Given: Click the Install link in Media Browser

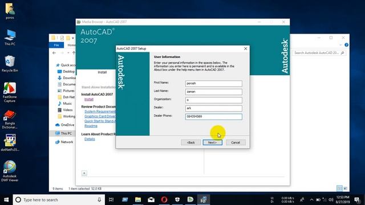Looking at the screenshot, I should coord(89,100).
